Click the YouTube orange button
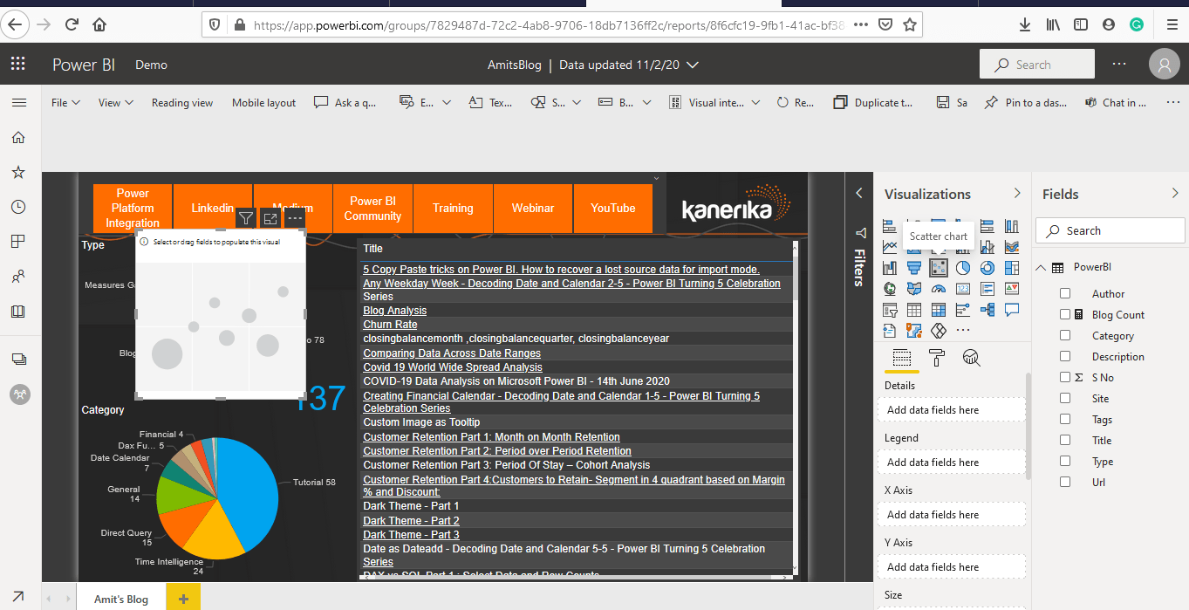 coord(613,208)
